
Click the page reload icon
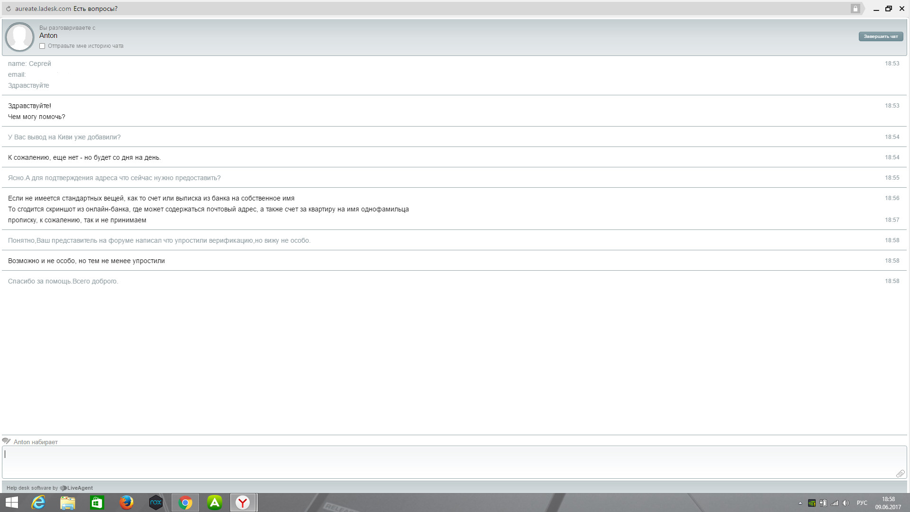pyautogui.click(x=9, y=9)
